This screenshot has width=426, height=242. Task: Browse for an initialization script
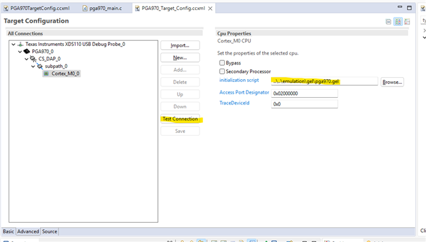coord(392,82)
